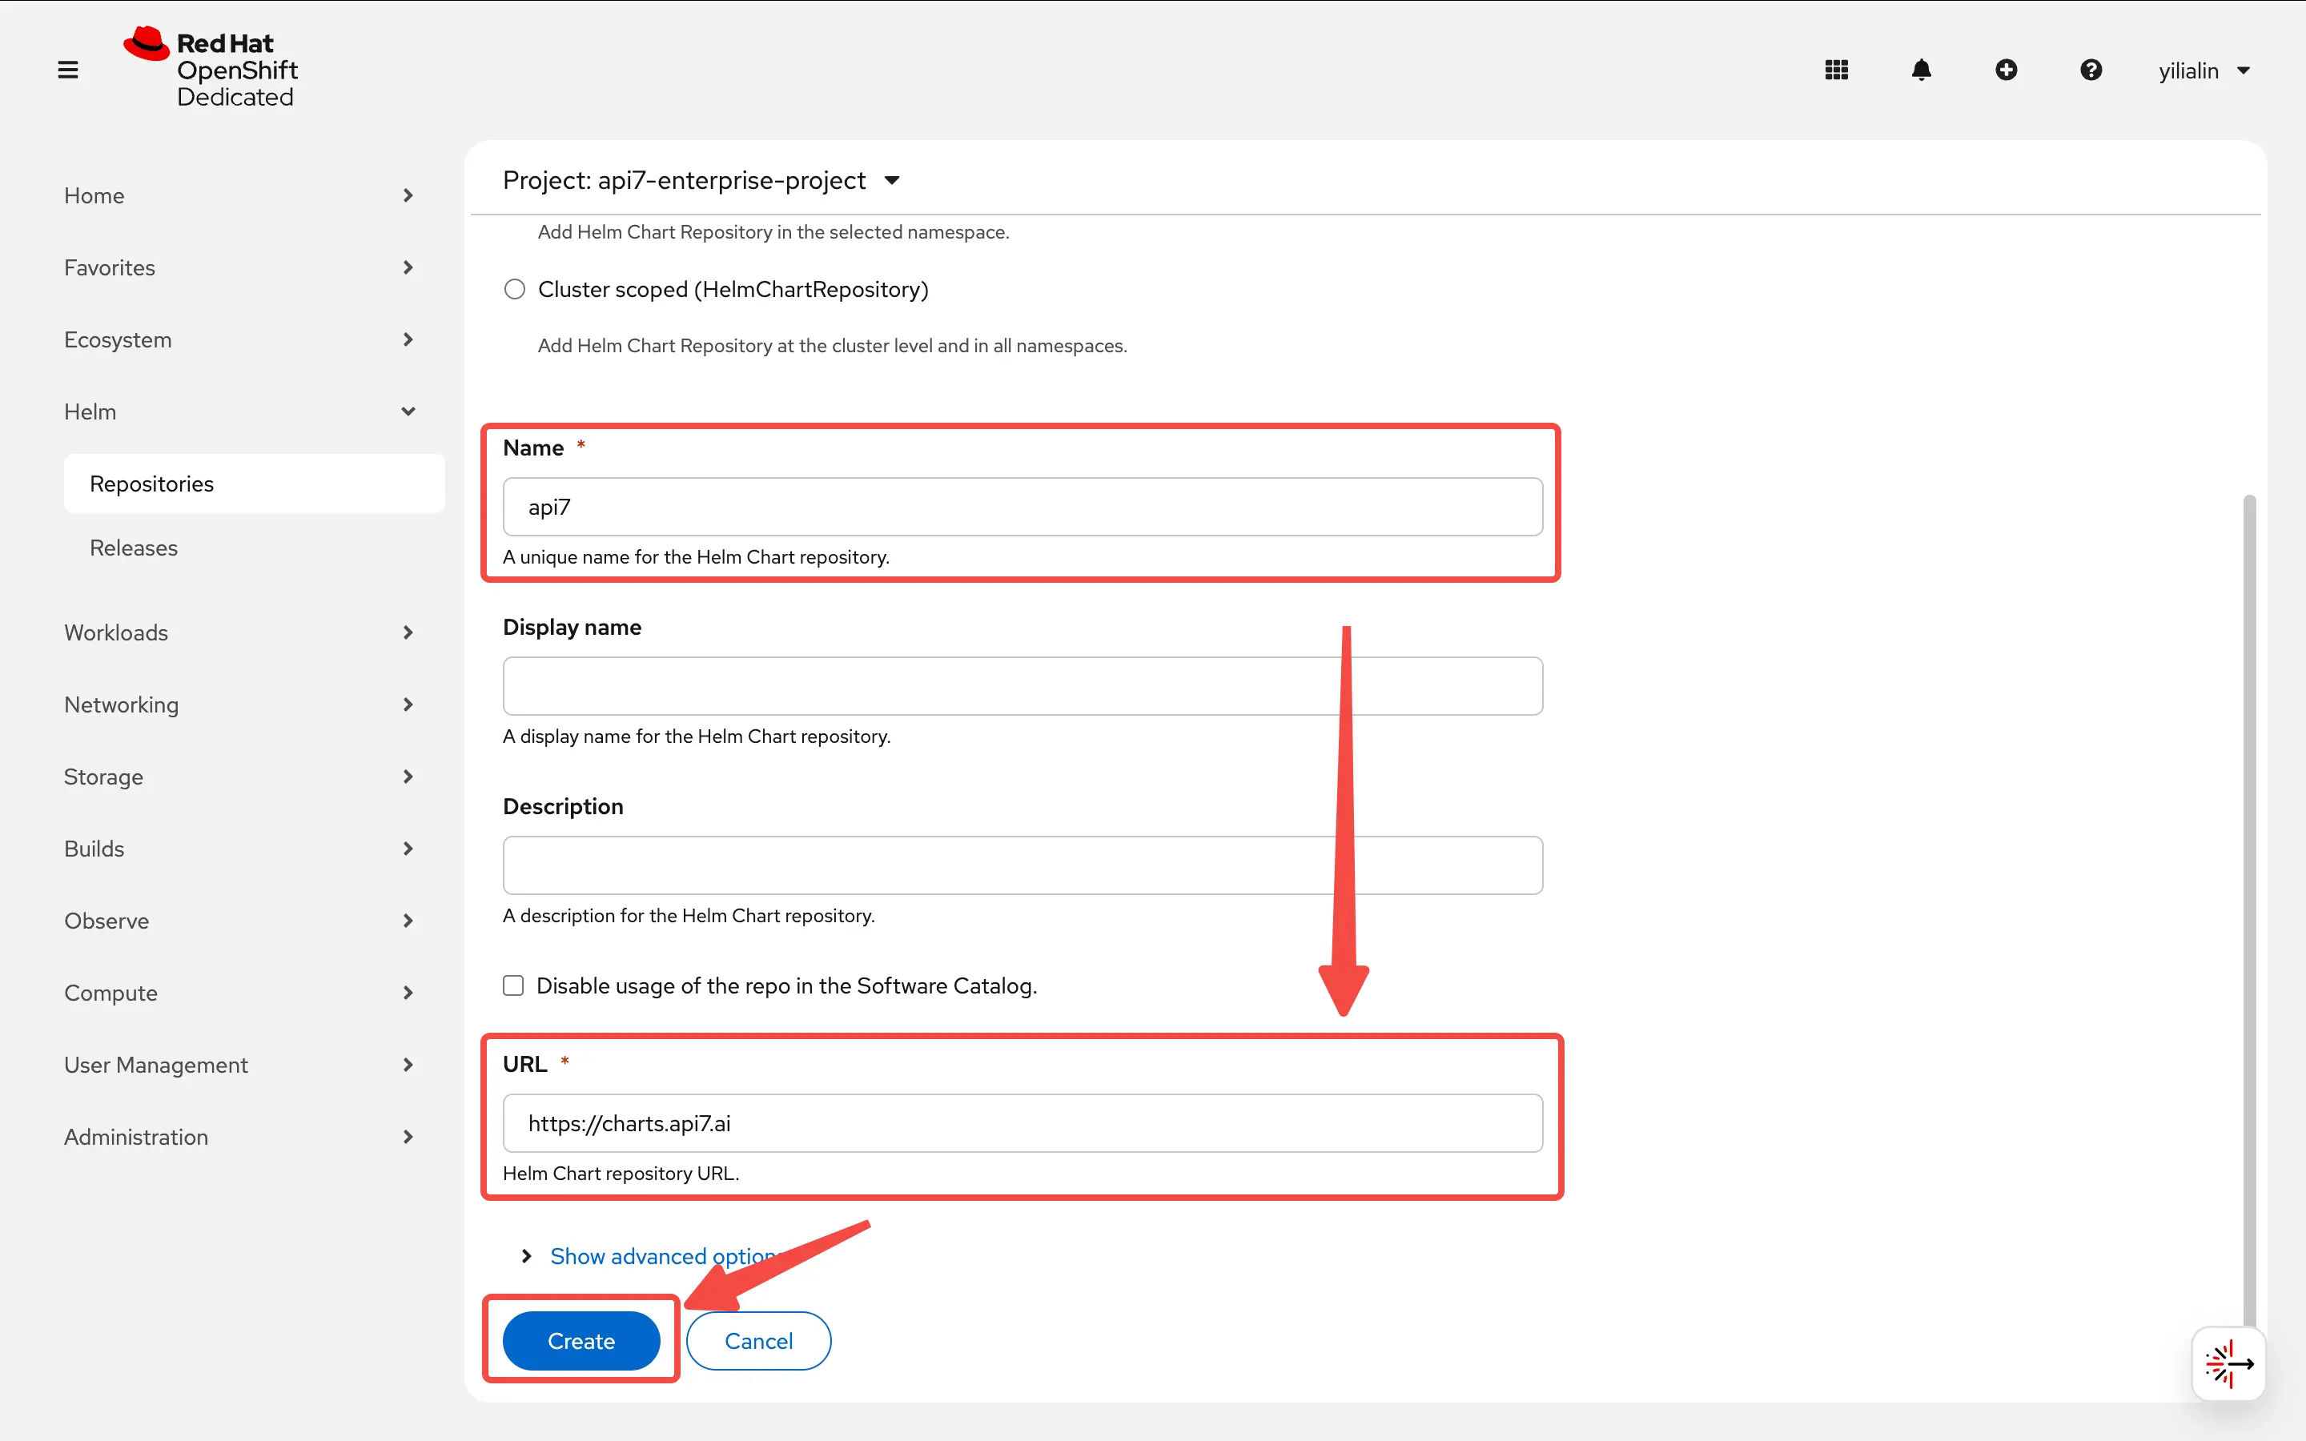Open the help question mark menu
The height and width of the screenshot is (1441, 2306).
pyautogui.click(x=2091, y=69)
